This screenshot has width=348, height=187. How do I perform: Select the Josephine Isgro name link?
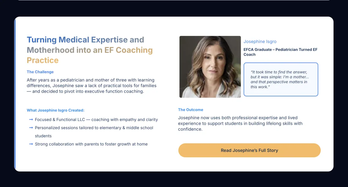[x=260, y=41]
